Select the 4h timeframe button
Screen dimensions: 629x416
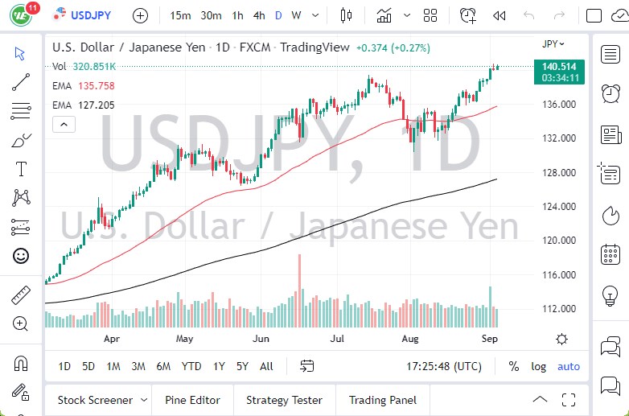coord(259,15)
